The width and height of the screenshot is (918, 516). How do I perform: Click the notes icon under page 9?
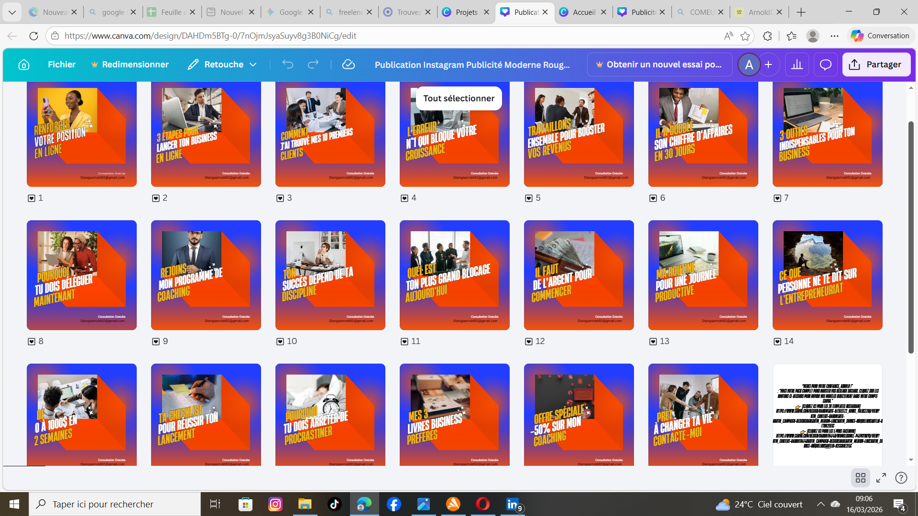tap(156, 342)
